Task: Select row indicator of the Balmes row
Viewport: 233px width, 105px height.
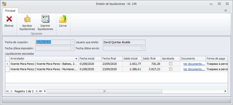Action: coord(7,64)
